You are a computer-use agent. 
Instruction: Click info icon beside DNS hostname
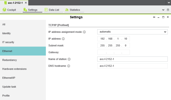coord(69,66)
